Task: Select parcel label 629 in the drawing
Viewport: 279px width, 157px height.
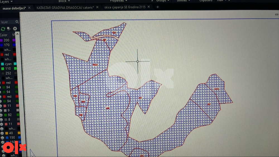Action: pos(114,33)
